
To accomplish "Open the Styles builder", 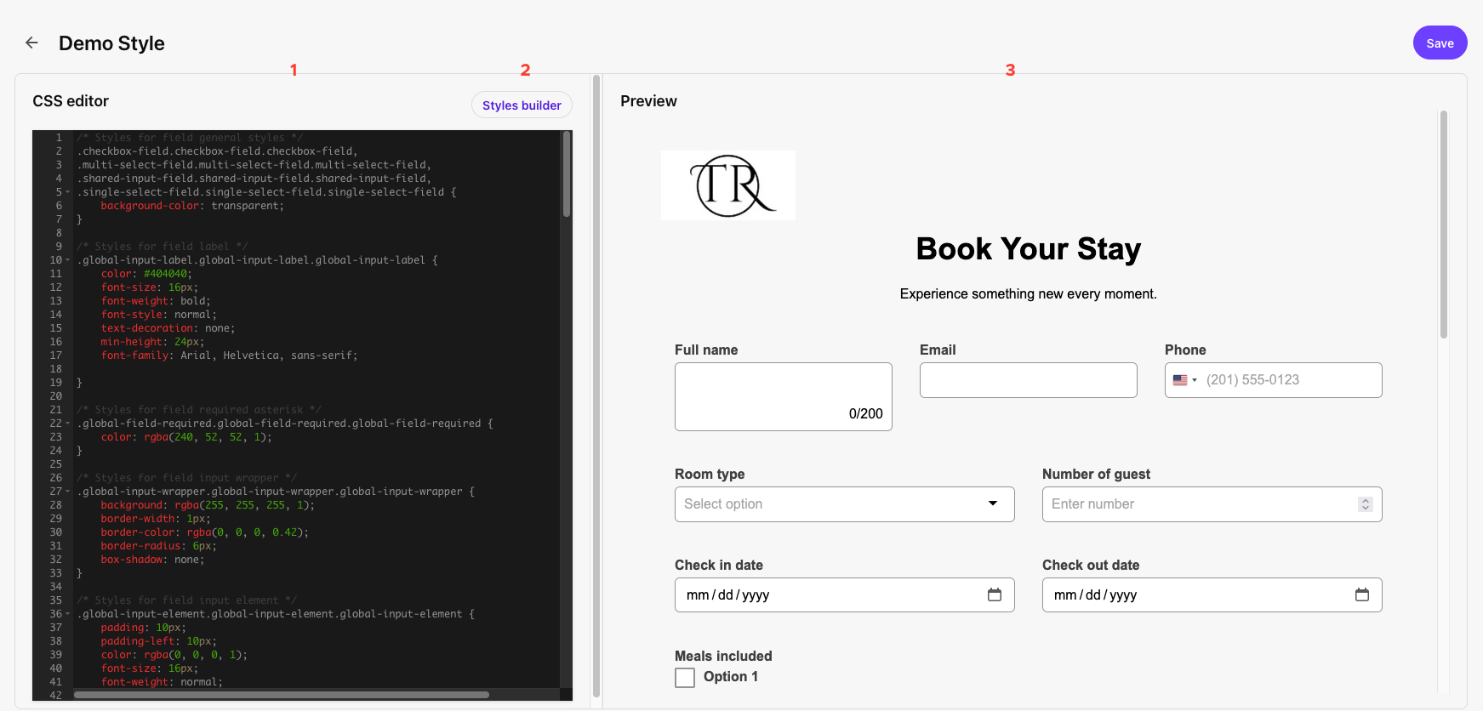I will [522, 105].
